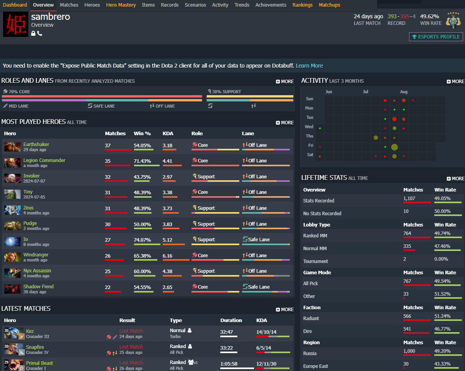
Task: Expand More for Roles and Lanes
Action: point(285,81)
